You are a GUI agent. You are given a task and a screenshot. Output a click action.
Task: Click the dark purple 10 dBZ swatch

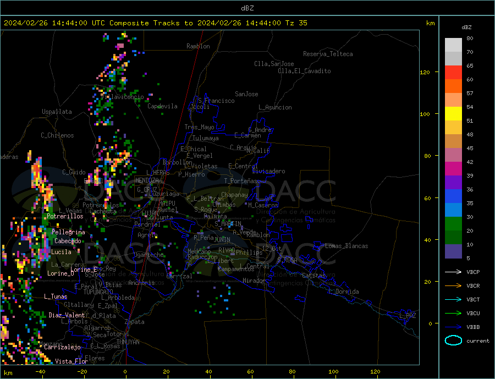(x=453, y=251)
